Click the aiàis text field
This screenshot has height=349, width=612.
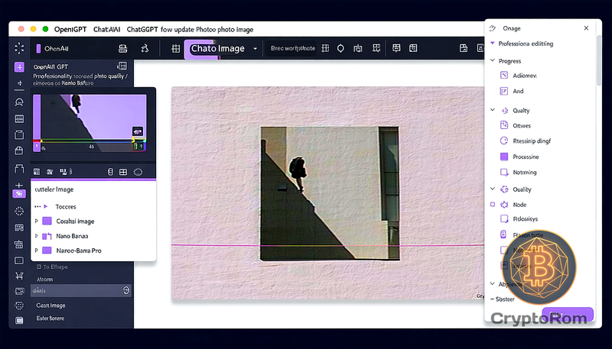pos(81,290)
